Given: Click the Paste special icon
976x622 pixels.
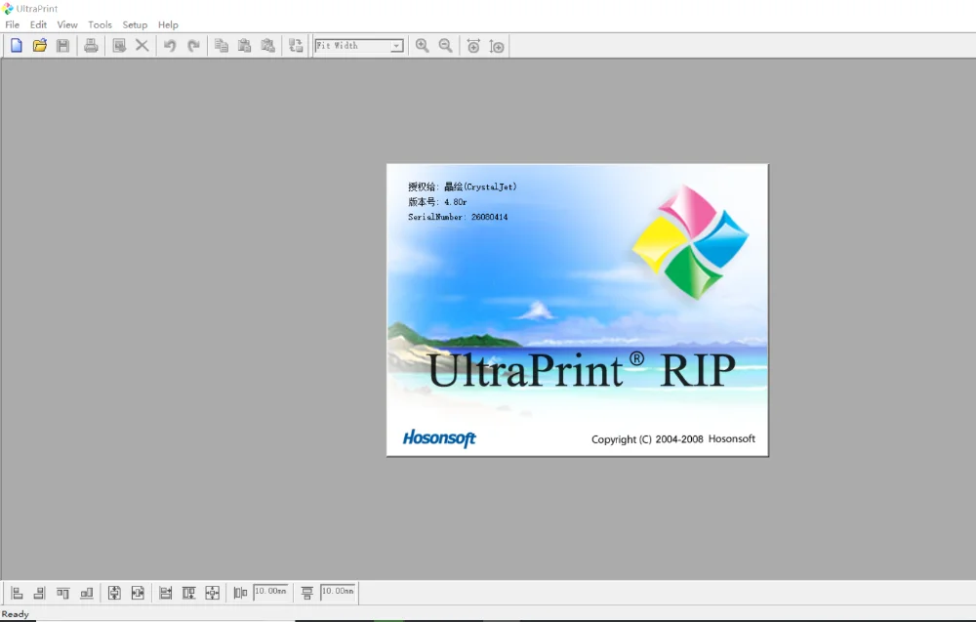Looking at the screenshot, I should 267,46.
